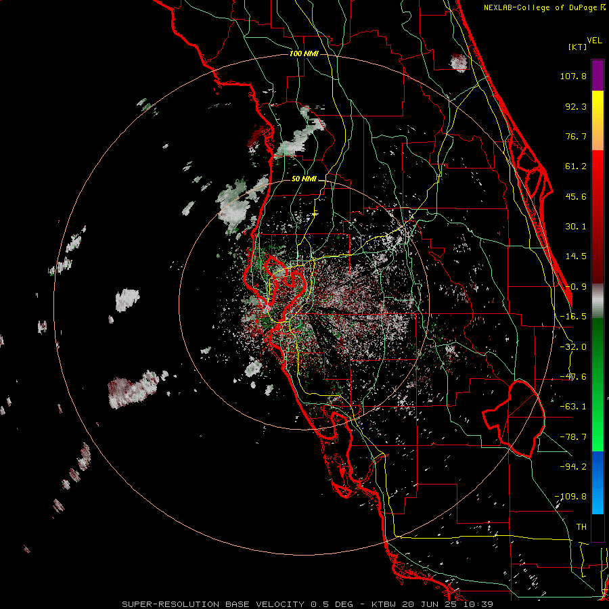Click the blue segment of velocity color bar
Screen dimensions: 609x609
click(x=597, y=482)
